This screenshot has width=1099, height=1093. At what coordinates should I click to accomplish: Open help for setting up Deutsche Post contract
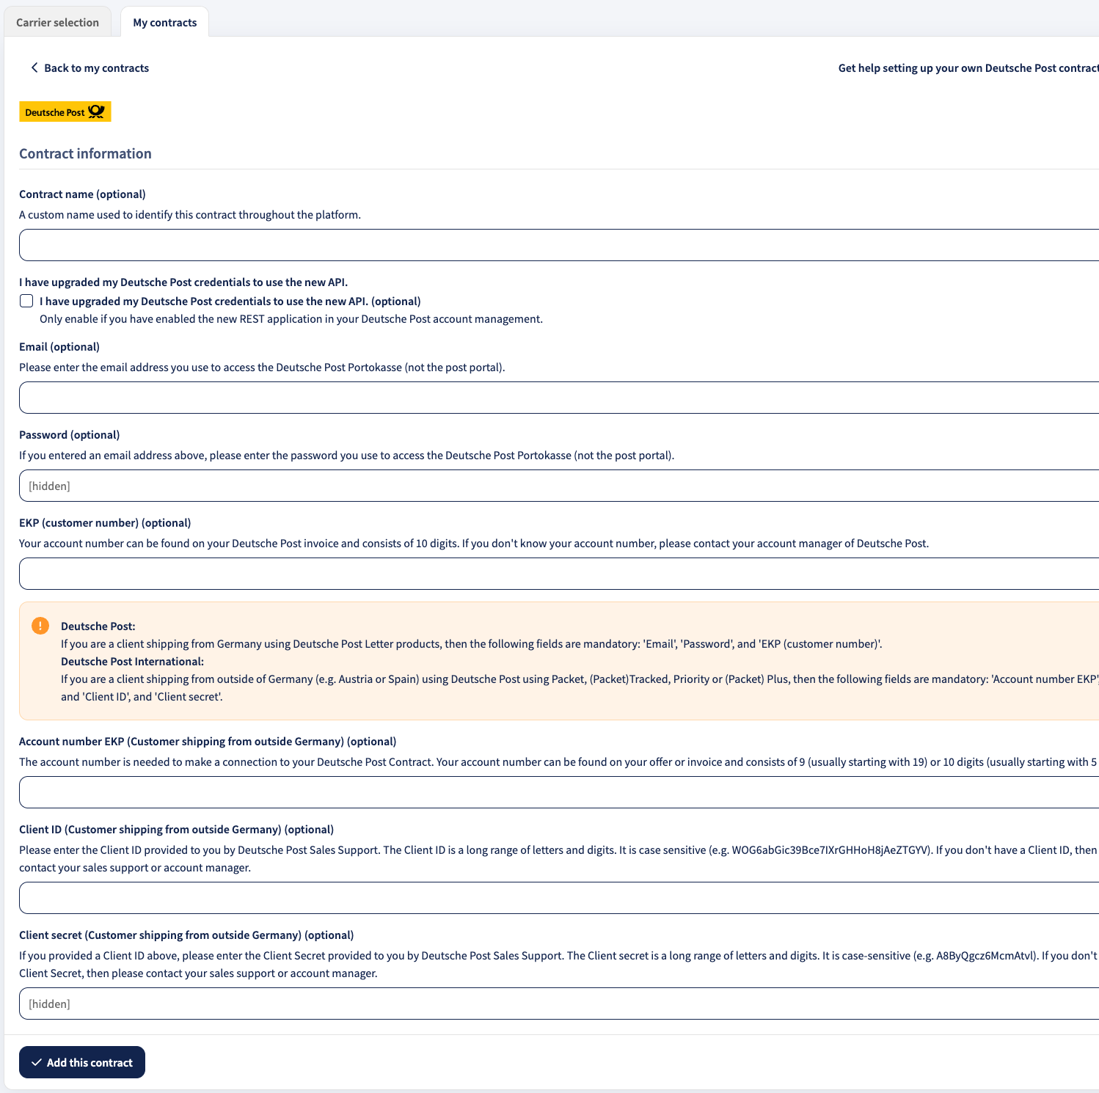click(x=968, y=67)
